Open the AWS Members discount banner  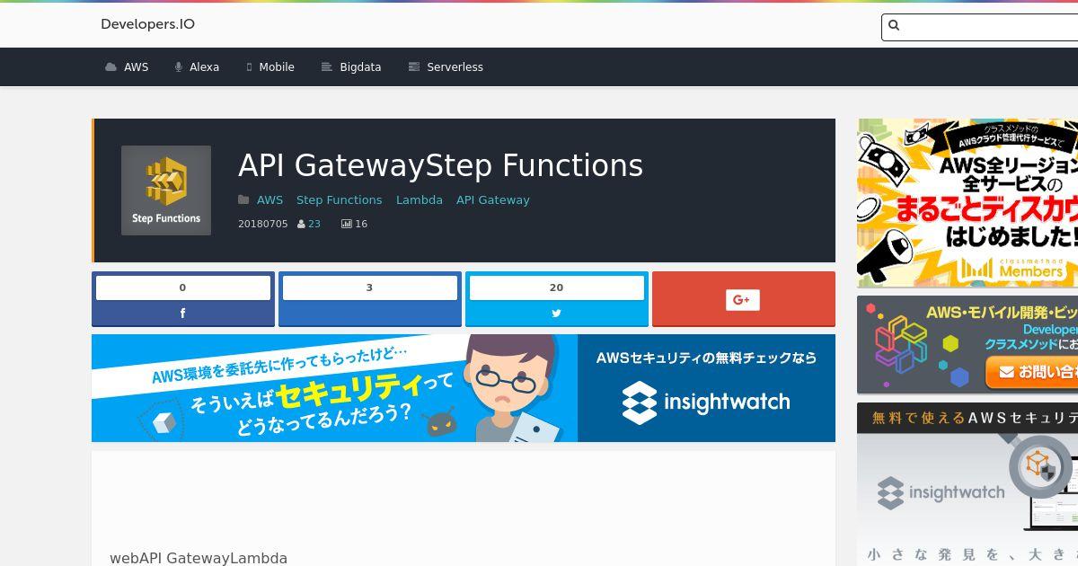(x=968, y=203)
